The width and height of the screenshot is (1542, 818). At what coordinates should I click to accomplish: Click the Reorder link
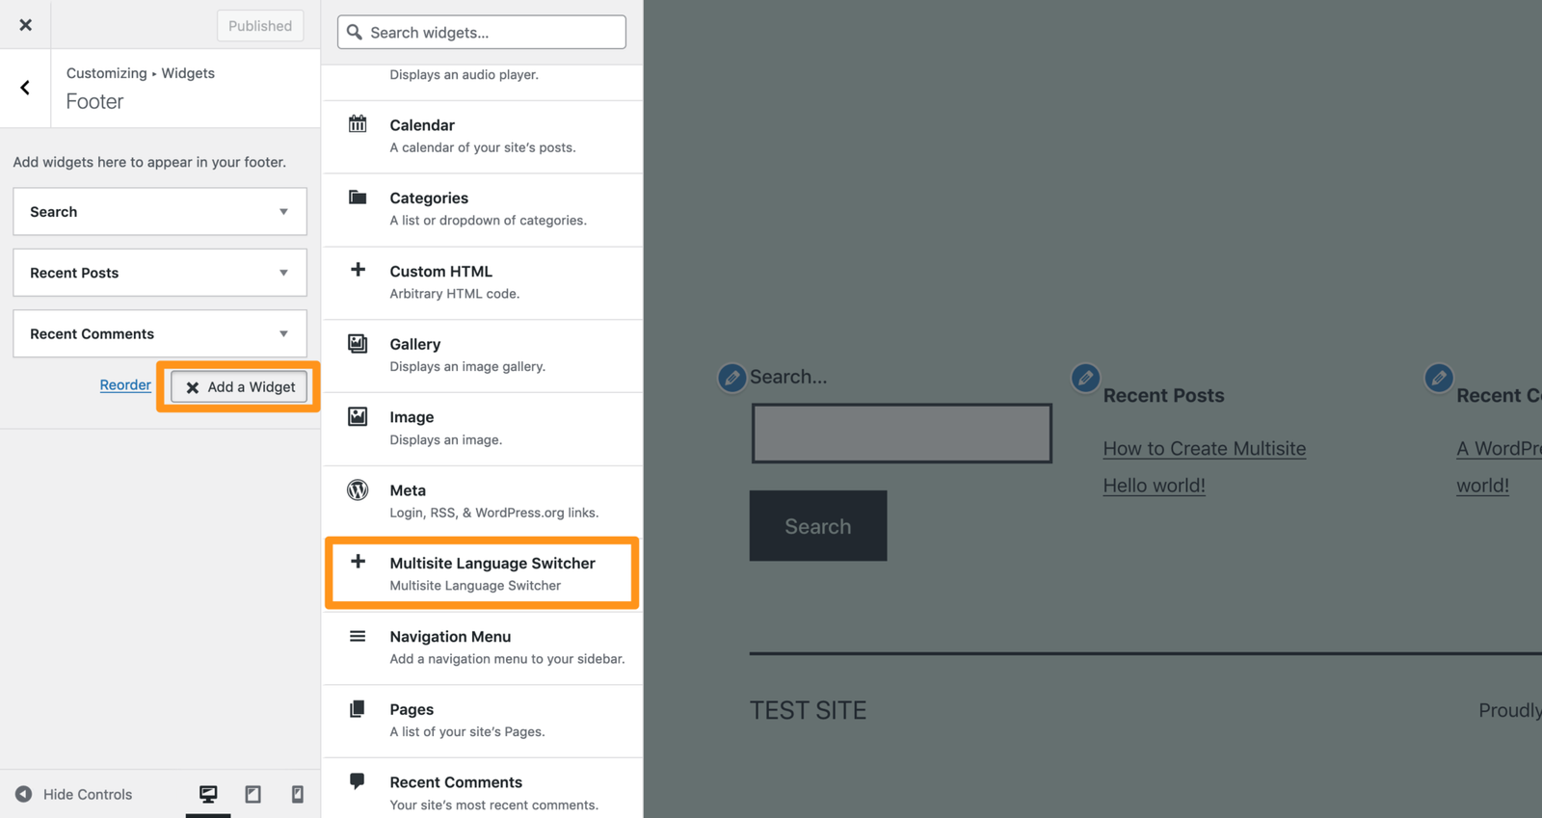(x=125, y=384)
